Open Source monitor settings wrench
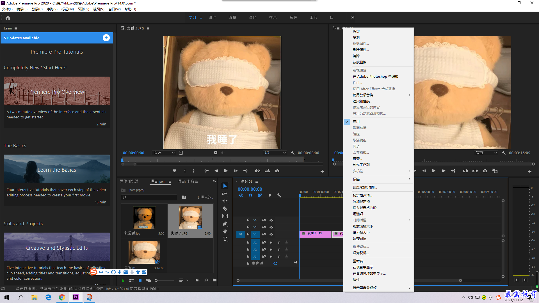 [293, 153]
